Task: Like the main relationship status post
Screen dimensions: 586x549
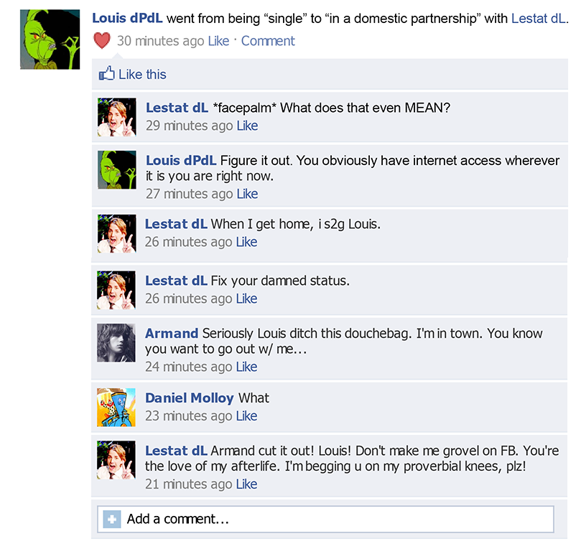Action: tap(218, 41)
